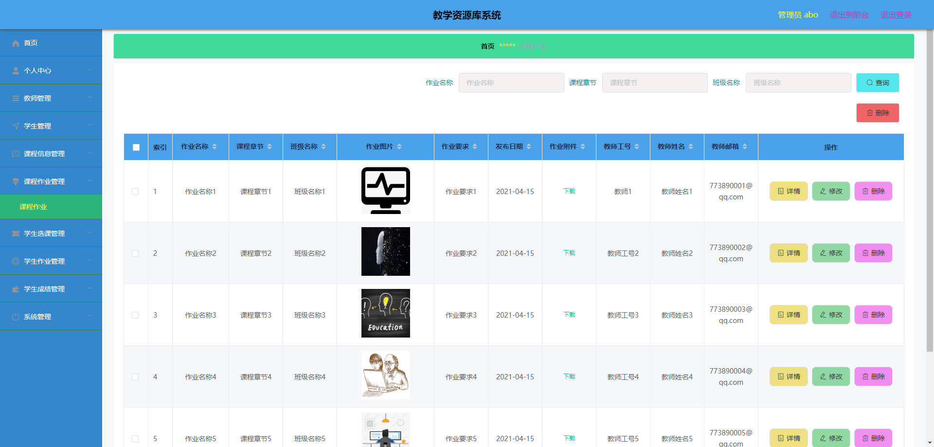The height and width of the screenshot is (447, 934).
Task: Sort by 教师邮箱 column arrows
Action: tap(745, 147)
